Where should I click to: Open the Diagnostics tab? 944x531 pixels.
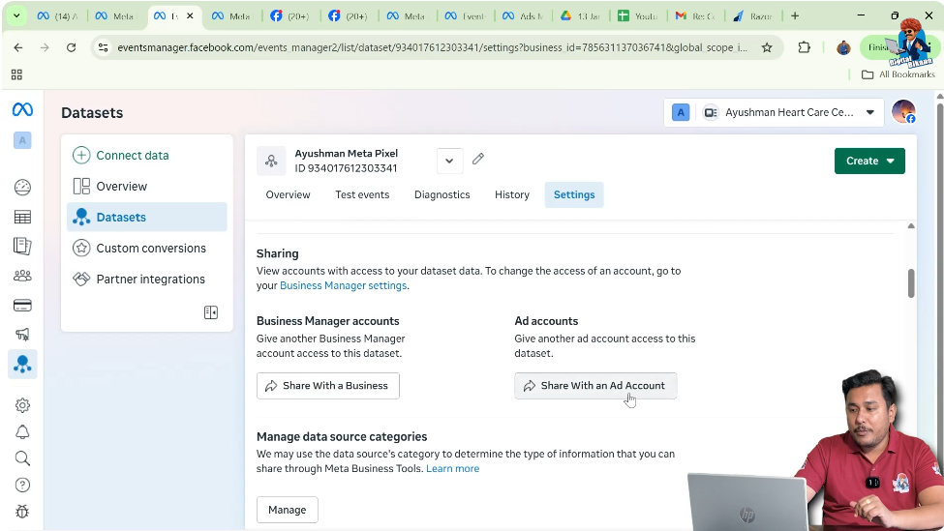click(x=442, y=194)
